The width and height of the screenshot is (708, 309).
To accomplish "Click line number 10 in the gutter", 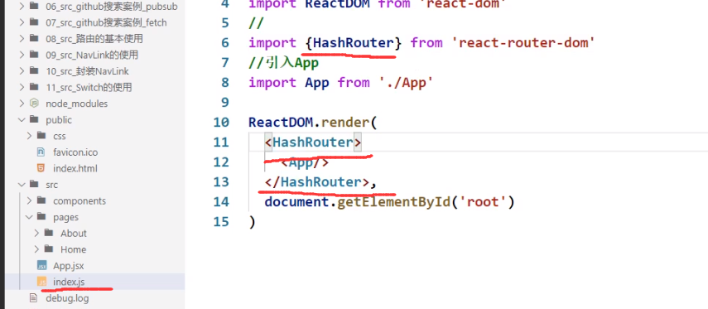I will click(221, 123).
